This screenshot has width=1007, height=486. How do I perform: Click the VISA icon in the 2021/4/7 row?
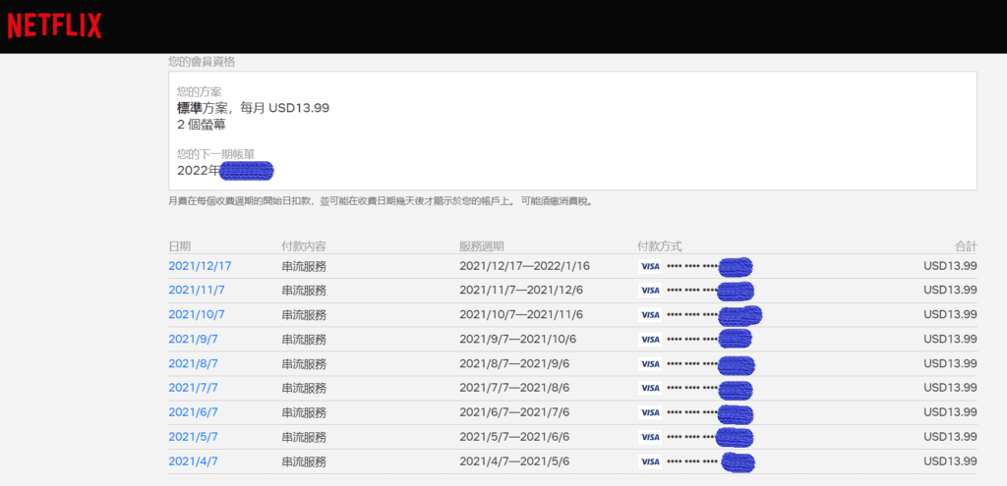[650, 461]
